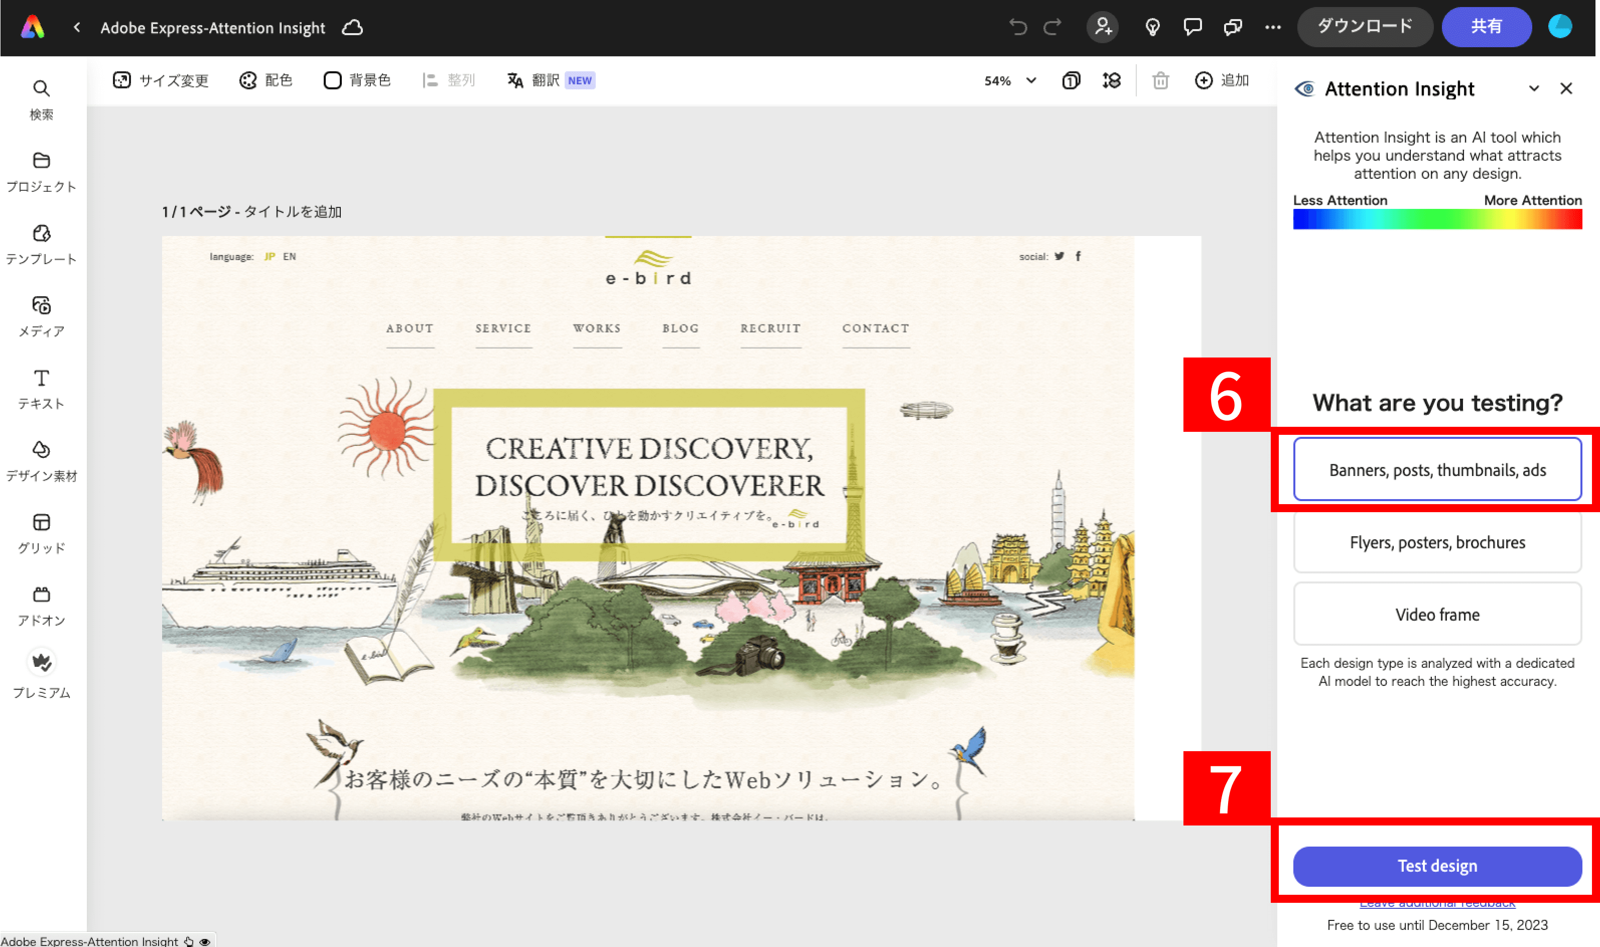Click the Resize toolbar item
The width and height of the screenshot is (1600, 947).
tap(161, 80)
